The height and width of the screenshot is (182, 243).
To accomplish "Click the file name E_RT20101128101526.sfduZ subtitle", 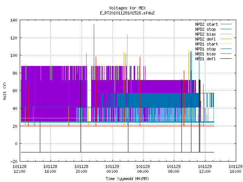I will click(127, 13).
